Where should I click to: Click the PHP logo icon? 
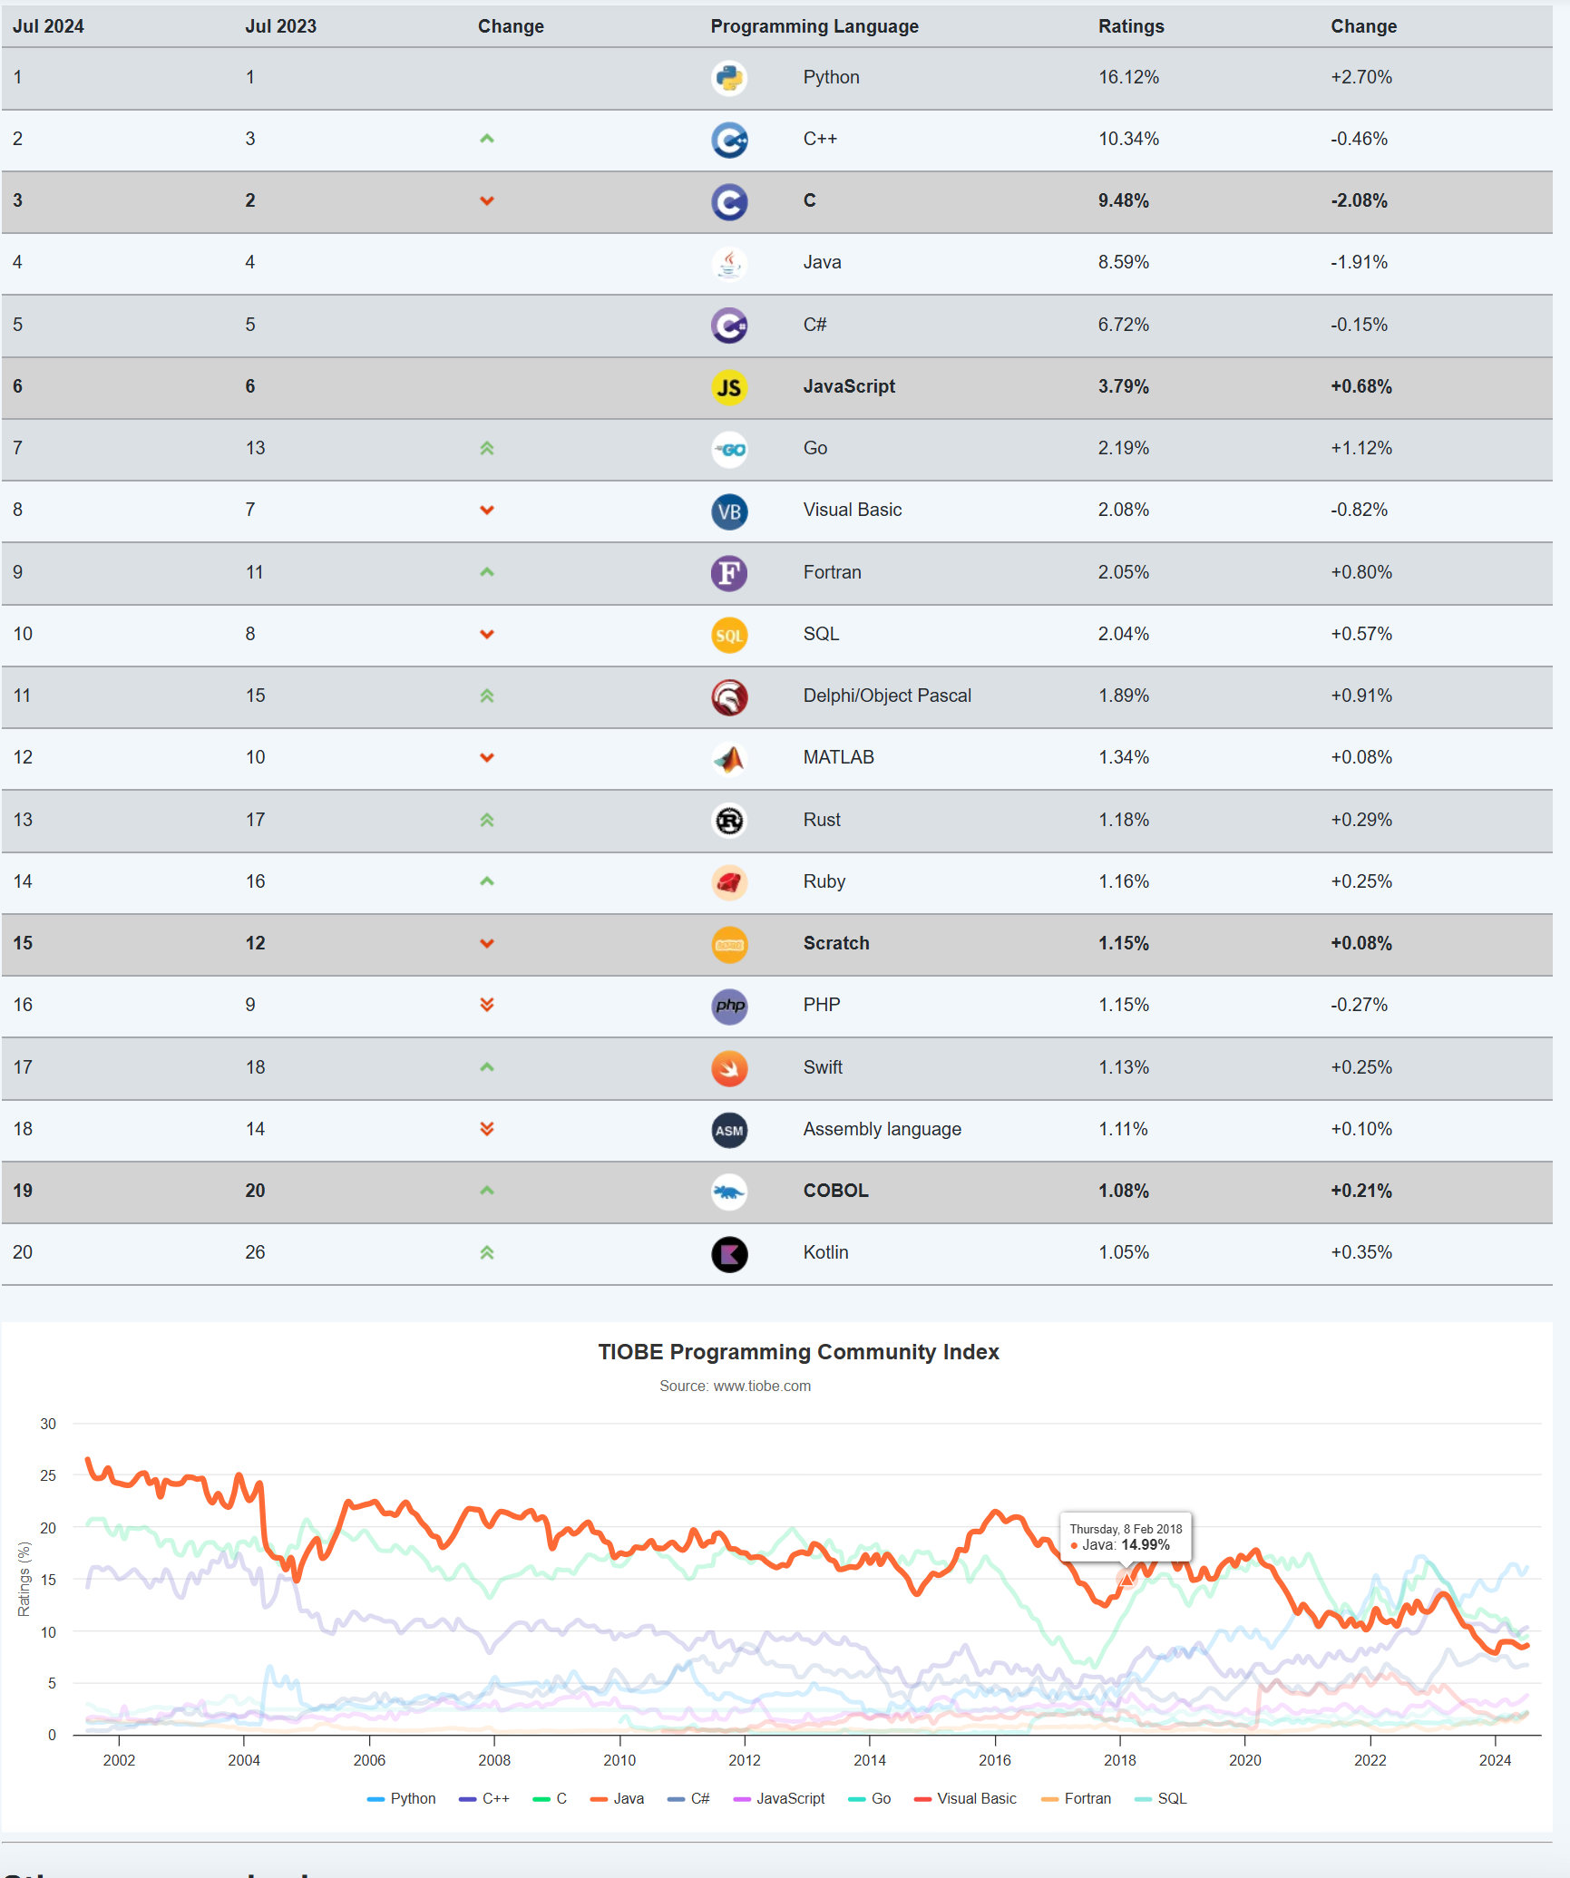pos(729,1006)
